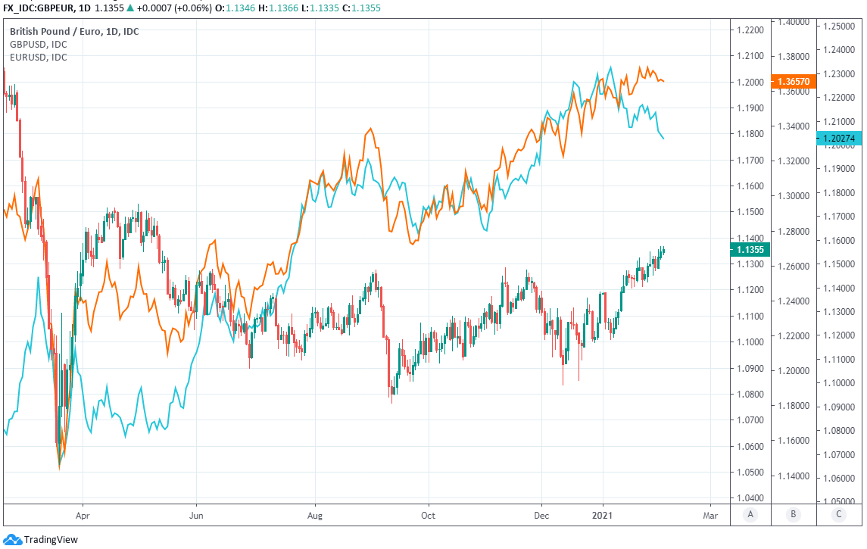867x549 pixels.
Task: Click the Mar label on time axis
Action: pyautogui.click(x=710, y=515)
